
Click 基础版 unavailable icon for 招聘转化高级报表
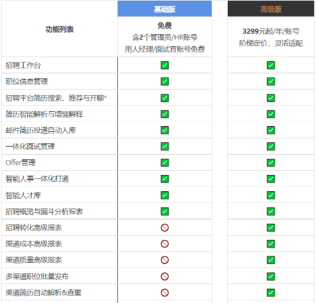pos(164,228)
